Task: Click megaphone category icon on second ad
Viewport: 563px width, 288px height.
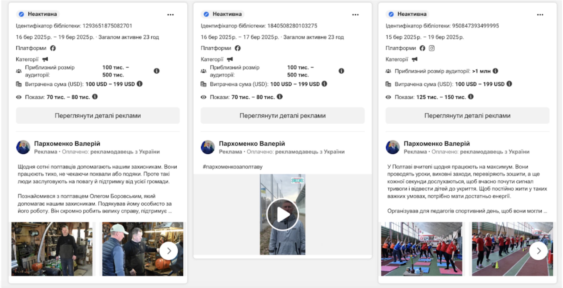Action: click(230, 59)
